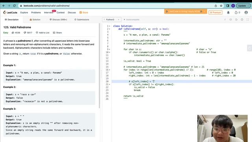Click the 'Example 1:' heading
The height and width of the screenshot is (142, 252).
tap(9, 65)
